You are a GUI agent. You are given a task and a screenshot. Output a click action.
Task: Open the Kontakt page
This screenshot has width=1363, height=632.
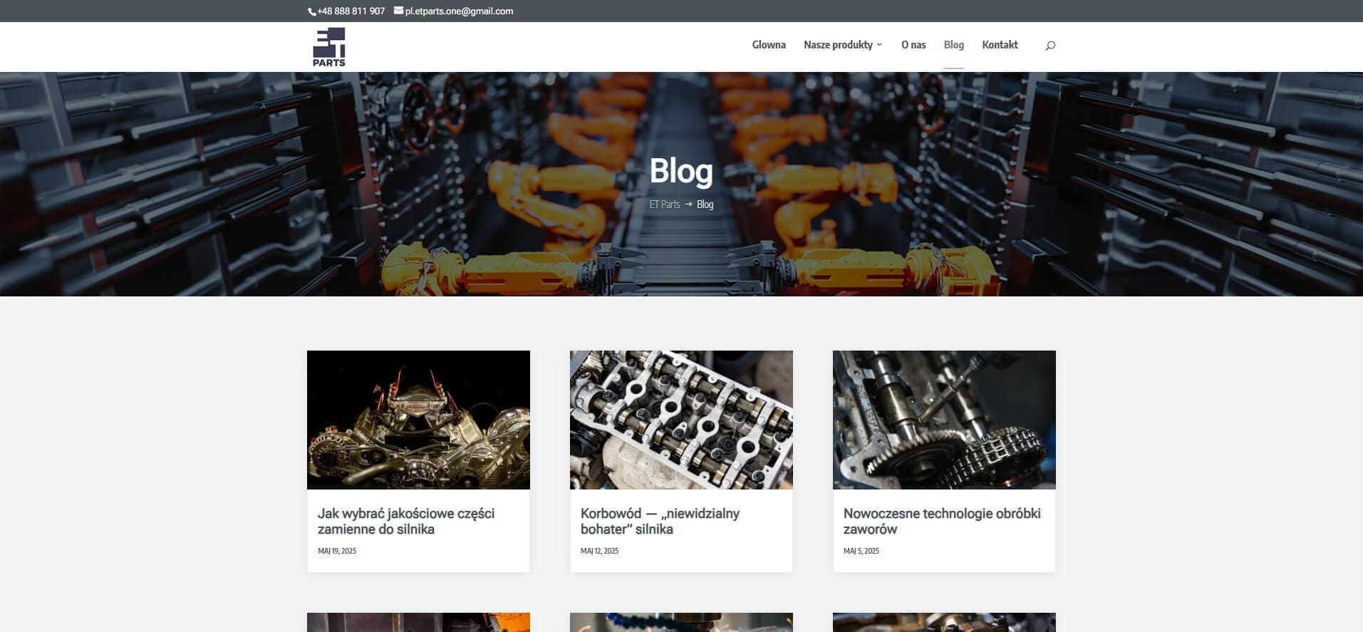[1000, 45]
